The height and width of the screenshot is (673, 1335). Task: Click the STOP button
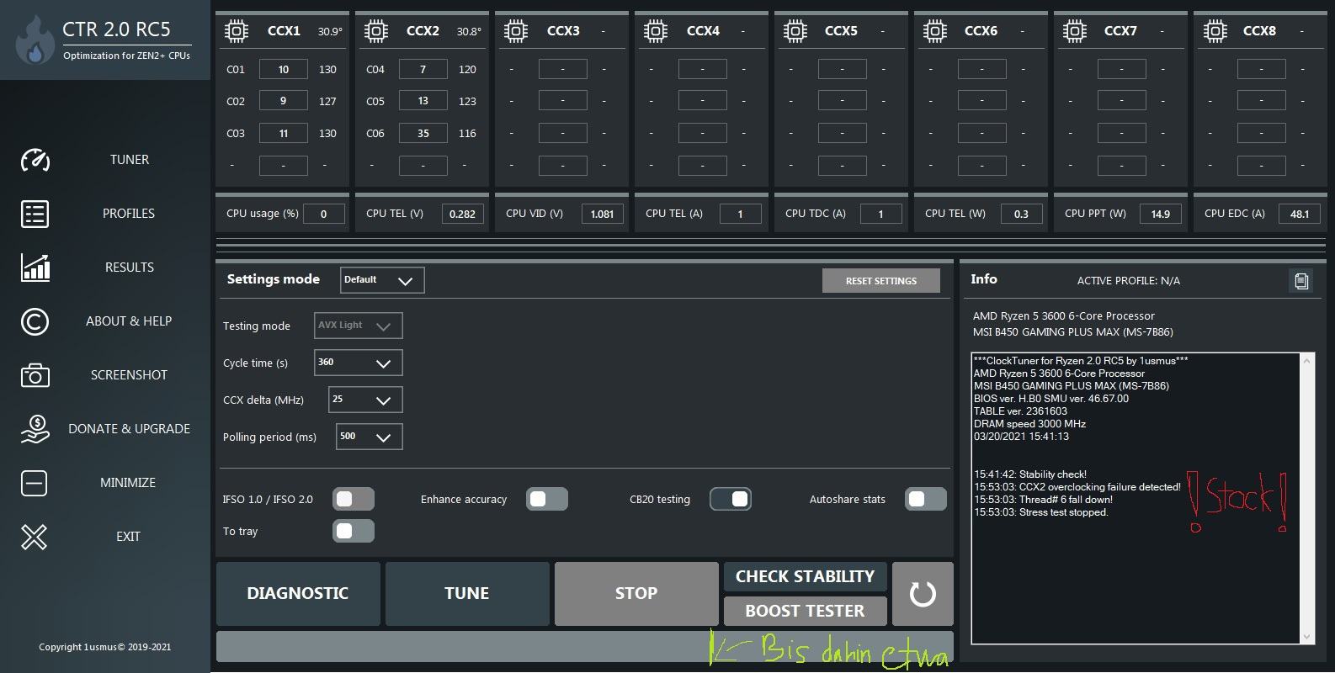coord(636,594)
